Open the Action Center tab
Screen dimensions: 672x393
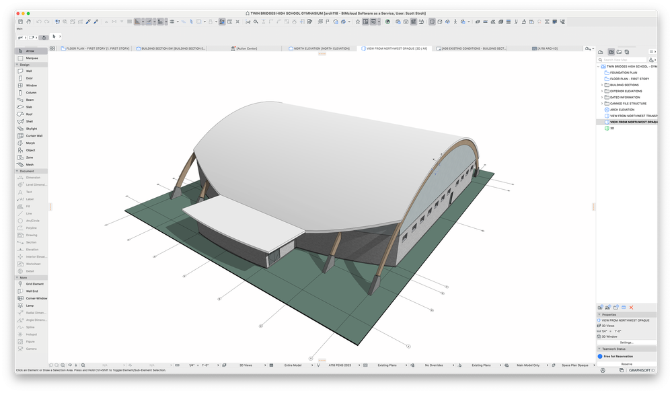[244, 48]
